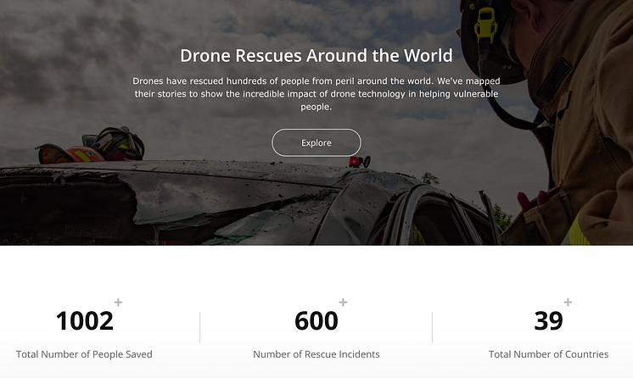Click the red siren light on car
Viewport: 633px width, 378px height.
(354, 162)
